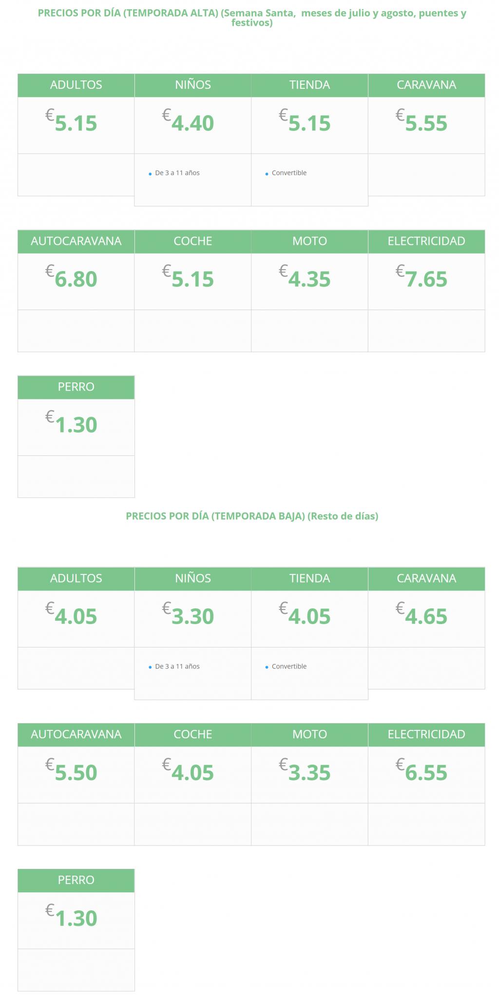Click the €3.30 low season Niños price

[x=192, y=616]
